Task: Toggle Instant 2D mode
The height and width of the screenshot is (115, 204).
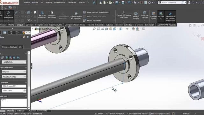Action: tap(161, 16)
